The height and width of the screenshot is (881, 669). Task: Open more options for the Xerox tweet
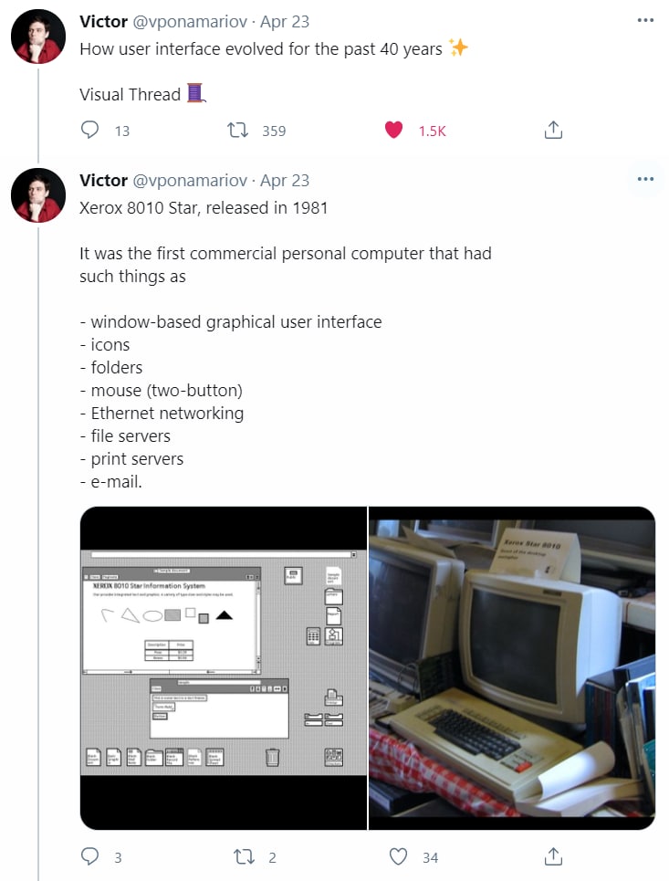tap(645, 179)
